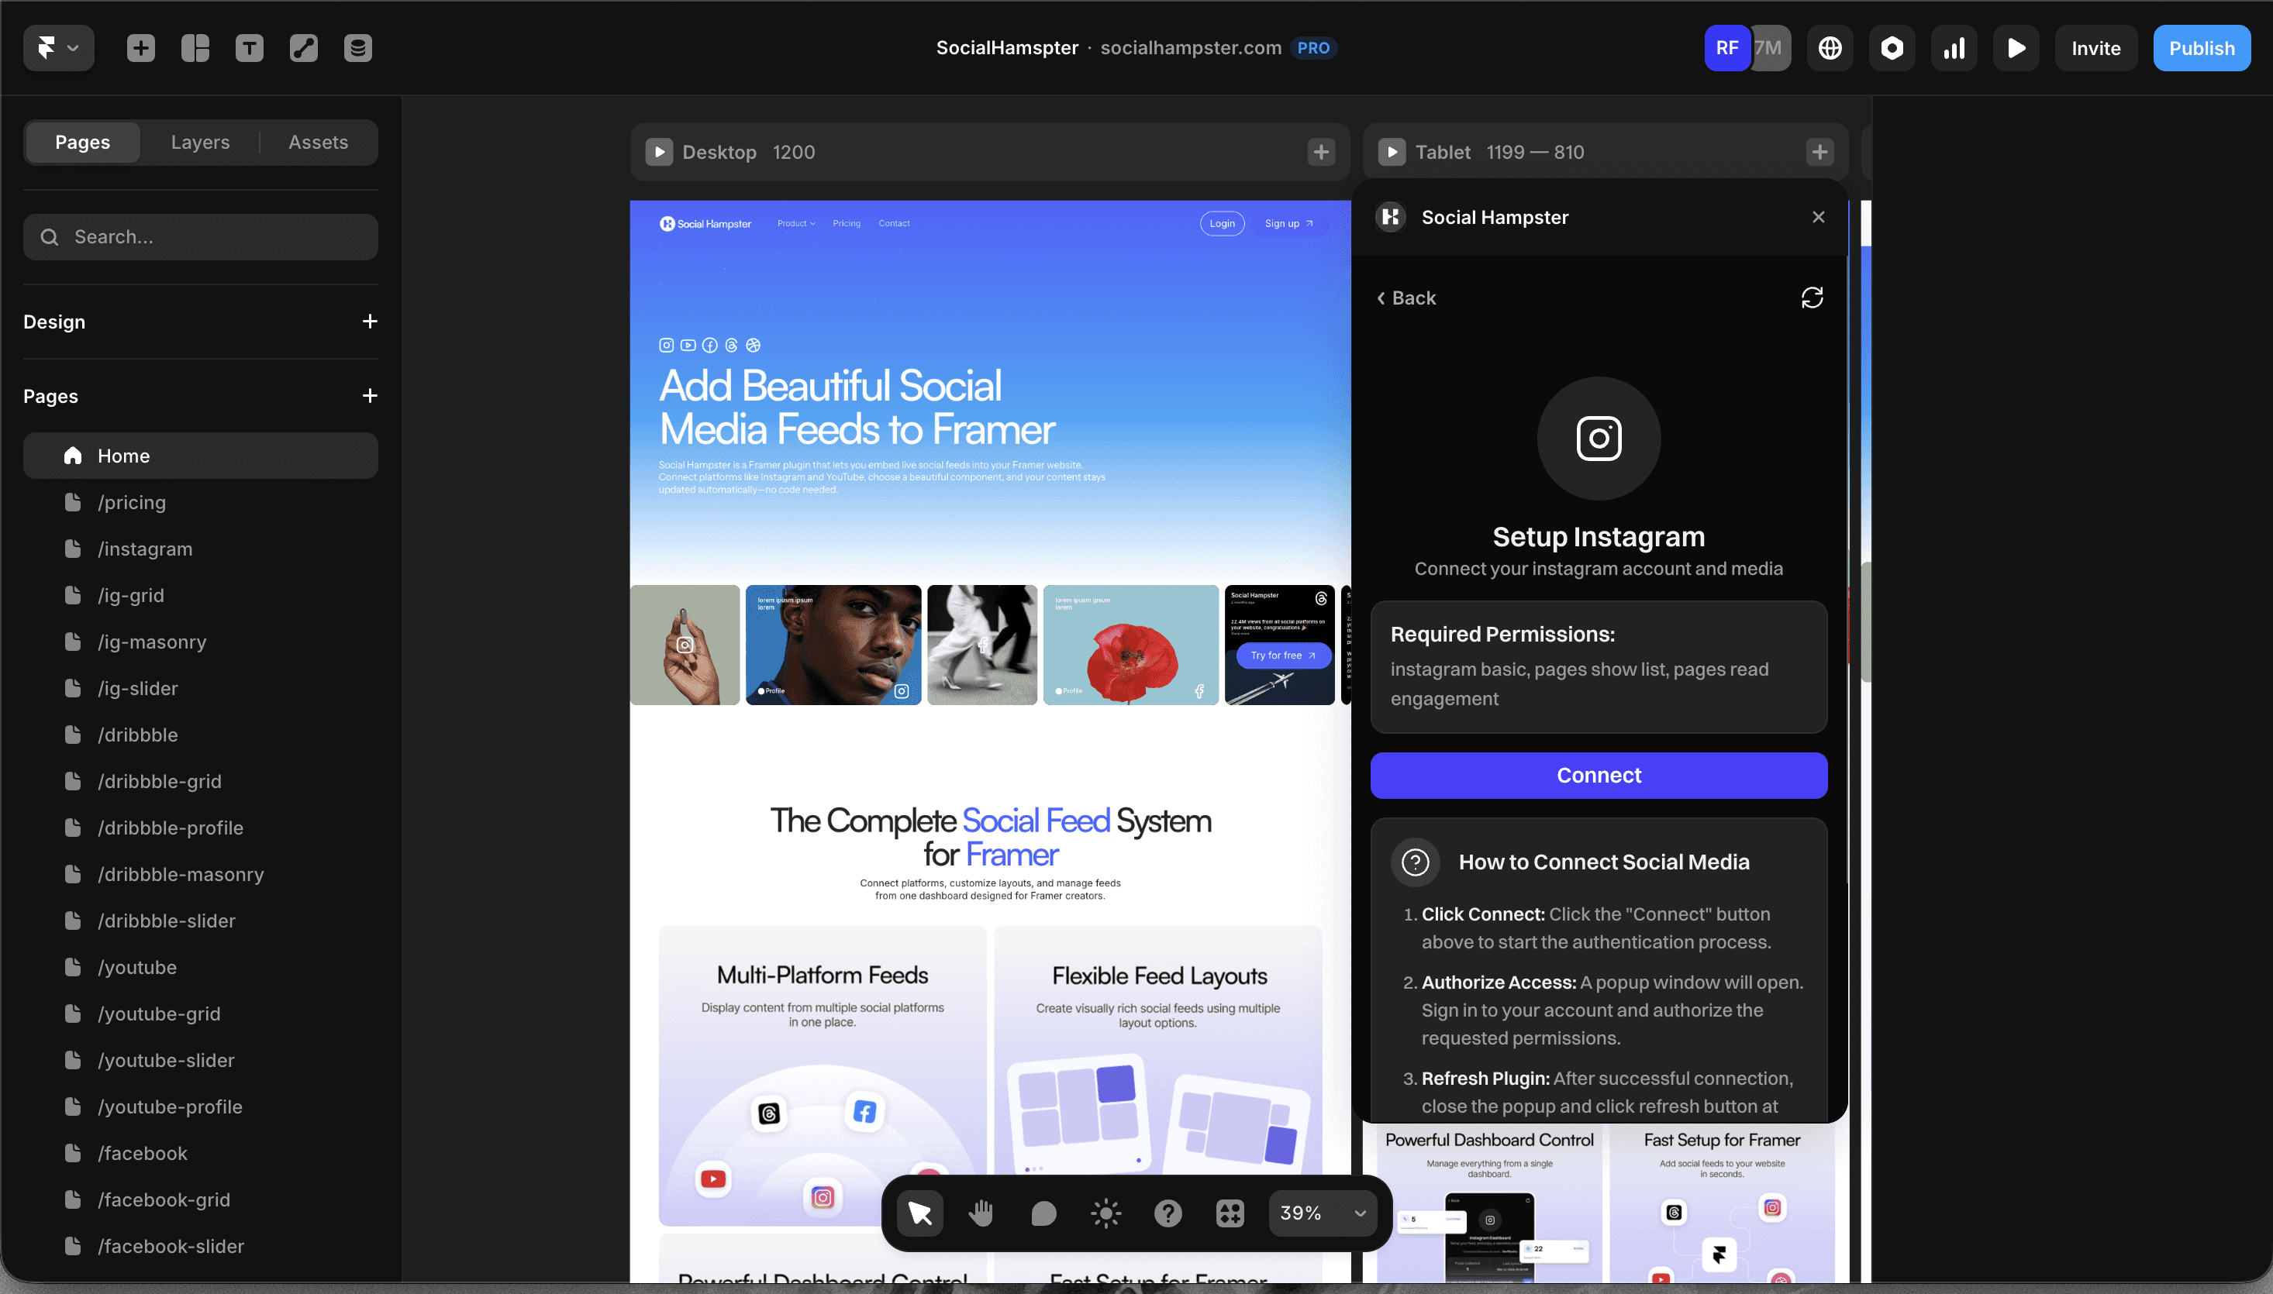Select the Text tool icon
This screenshot has width=2273, height=1294.
[x=249, y=48]
